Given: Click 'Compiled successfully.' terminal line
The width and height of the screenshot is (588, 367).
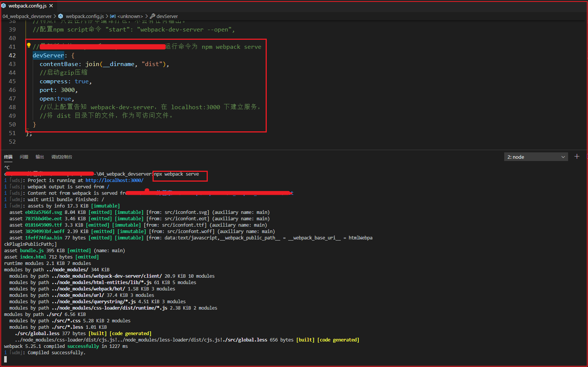Looking at the screenshot, I should pos(56,353).
